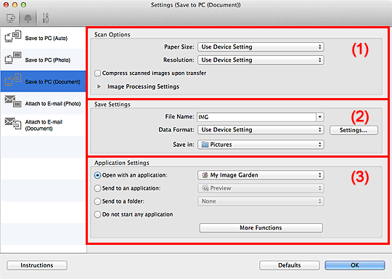This screenshot has width=392, height=279.
Task: Select Send to a folder radio button
Action: point(97,201)
